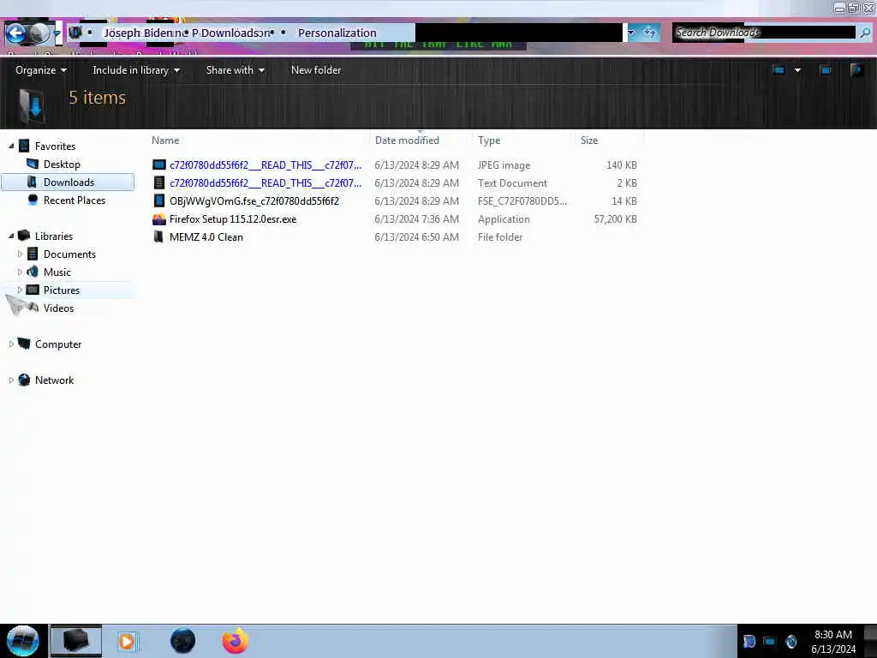This screenshot has width=877, height=658.
Task: Select the Firefox Setup 115.12.0esr.exe icon
Action: click(x=159, y=218)
